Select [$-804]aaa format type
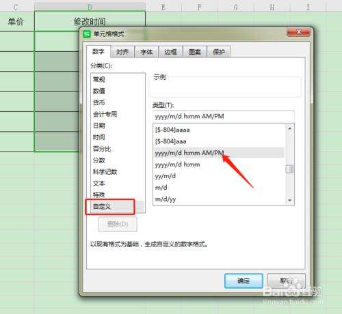 point(219,141)
